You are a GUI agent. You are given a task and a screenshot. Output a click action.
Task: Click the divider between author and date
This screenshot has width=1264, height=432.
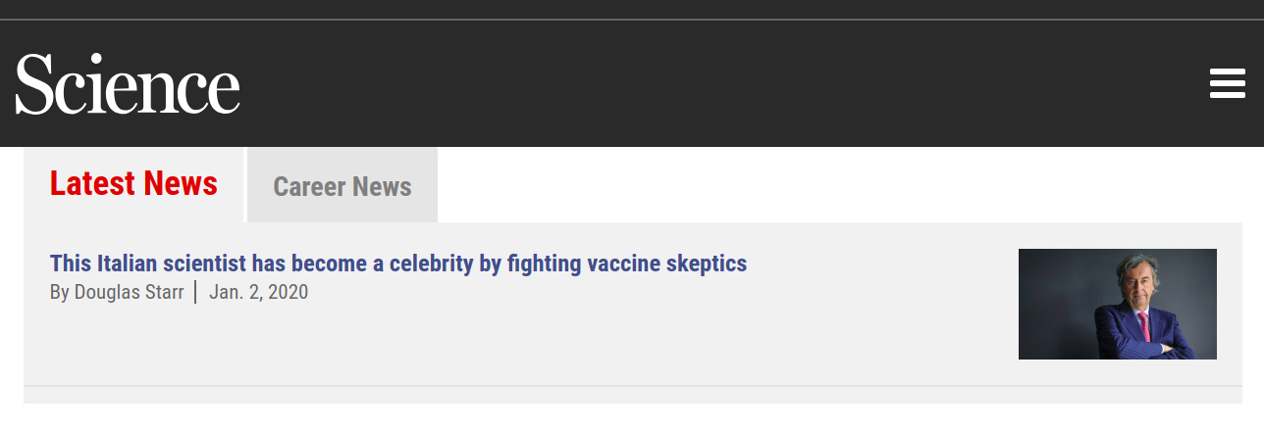[x=195, y=292]
